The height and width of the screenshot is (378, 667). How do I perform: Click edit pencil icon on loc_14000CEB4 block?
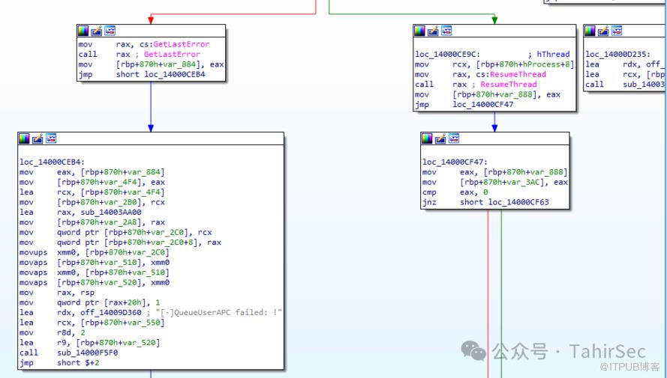coord(38,138)
